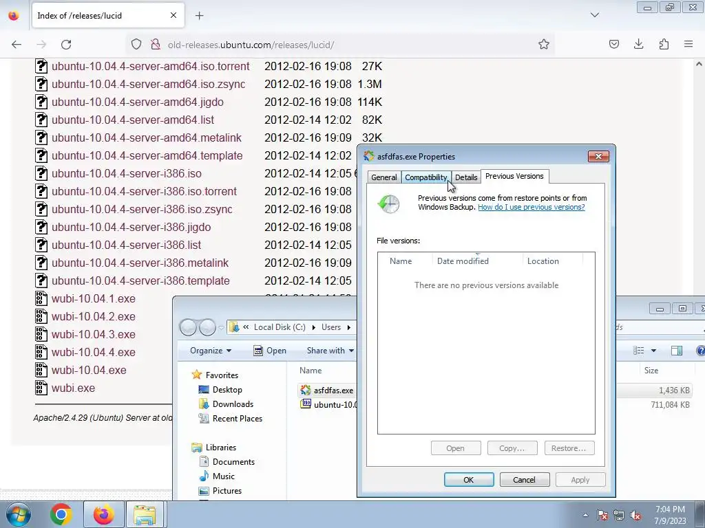Open Firefox downloads panel
Viewport: 705px width, 528px height.
click(x=638, y=45)
